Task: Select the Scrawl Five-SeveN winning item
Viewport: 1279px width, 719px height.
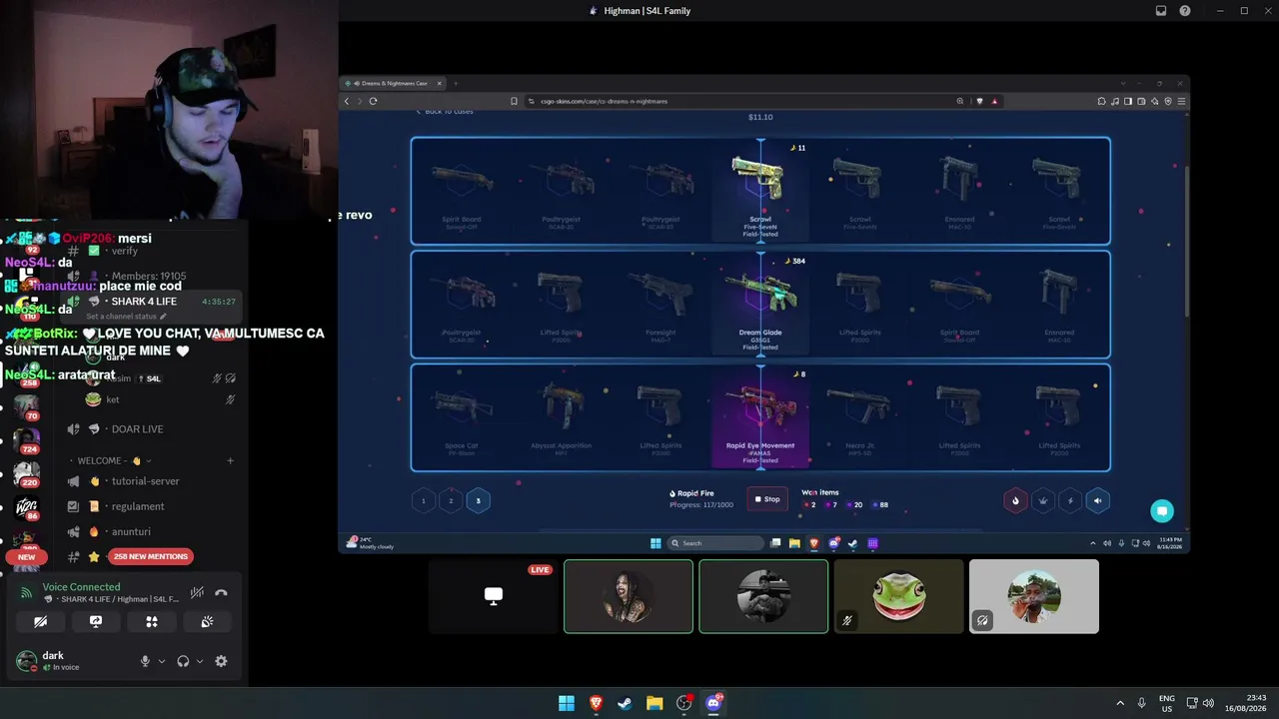Action: pyautogui.click(x=760, y=191)
